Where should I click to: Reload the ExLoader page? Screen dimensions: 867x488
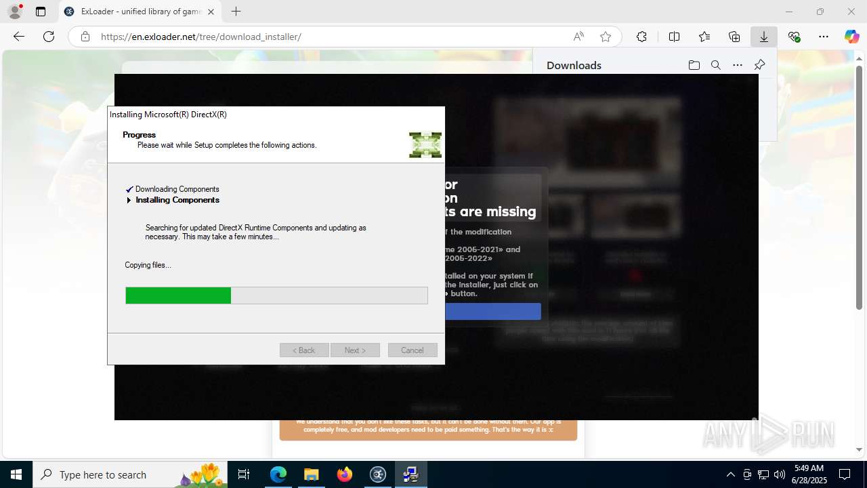click(49, 37)
